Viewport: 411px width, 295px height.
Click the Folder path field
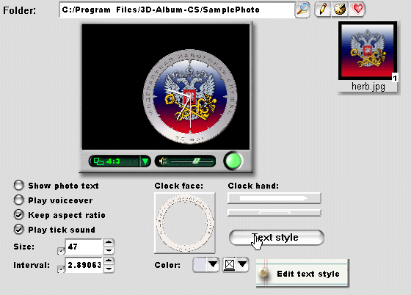pos(177,10)
